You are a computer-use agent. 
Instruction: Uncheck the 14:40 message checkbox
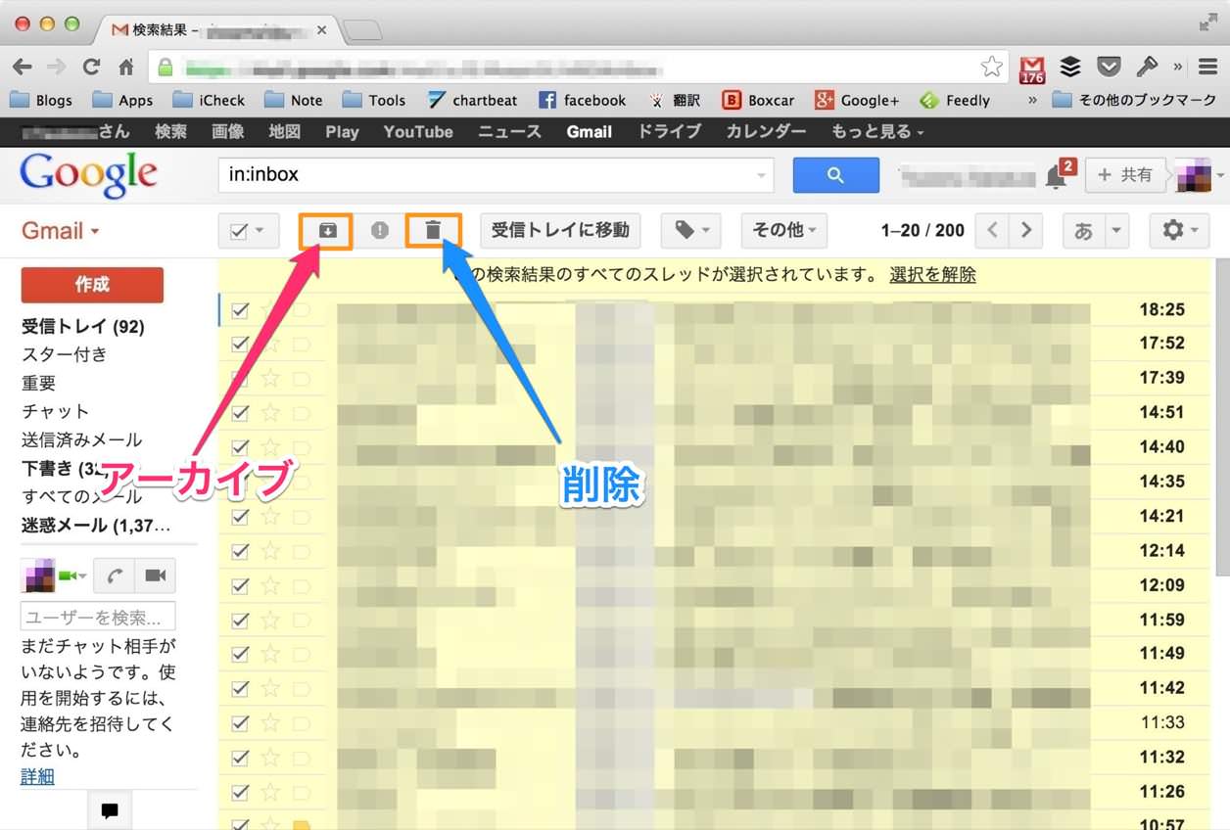[240, 447]
